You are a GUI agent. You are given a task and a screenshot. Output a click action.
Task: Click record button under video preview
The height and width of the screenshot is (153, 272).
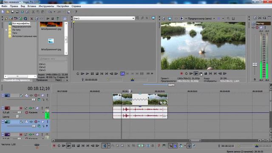181,74
